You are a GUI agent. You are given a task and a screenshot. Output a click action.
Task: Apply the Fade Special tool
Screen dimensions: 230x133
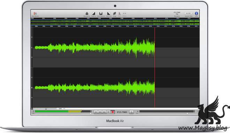tap(101, 14)
